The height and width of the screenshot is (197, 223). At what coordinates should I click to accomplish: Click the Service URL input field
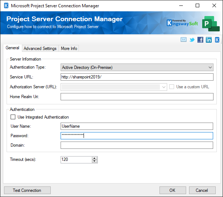click(x=137, y=77)
